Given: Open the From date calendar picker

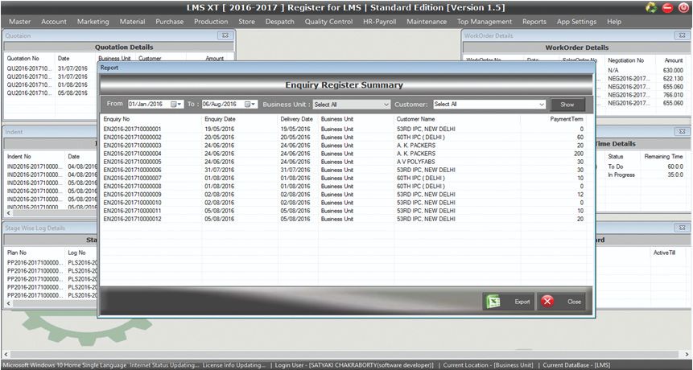Looking at the screenshot, I should tap(176, 105).
